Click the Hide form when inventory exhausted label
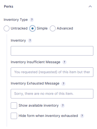The width and height of the screenshot is (97, 129). click(x=48, y=116)
